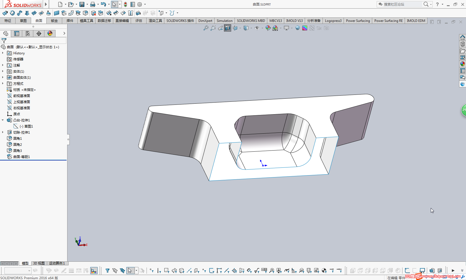
Task: Select the Swept Surface tool
Action: tap(19, 13)
